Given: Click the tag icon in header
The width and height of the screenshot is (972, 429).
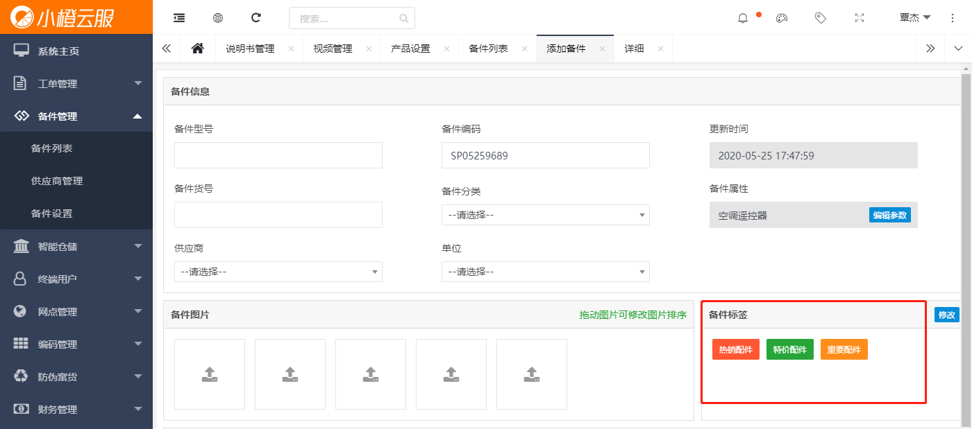Looking at the screenshot, I should click(x=821, y=18).
